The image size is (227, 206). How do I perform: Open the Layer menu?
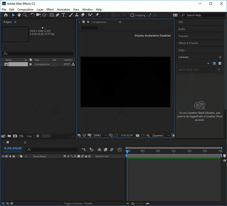tap(40, 10)
